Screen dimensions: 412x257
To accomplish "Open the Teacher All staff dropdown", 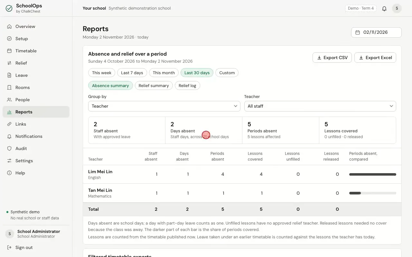I will pyautogui.click(x=320, y=106).
